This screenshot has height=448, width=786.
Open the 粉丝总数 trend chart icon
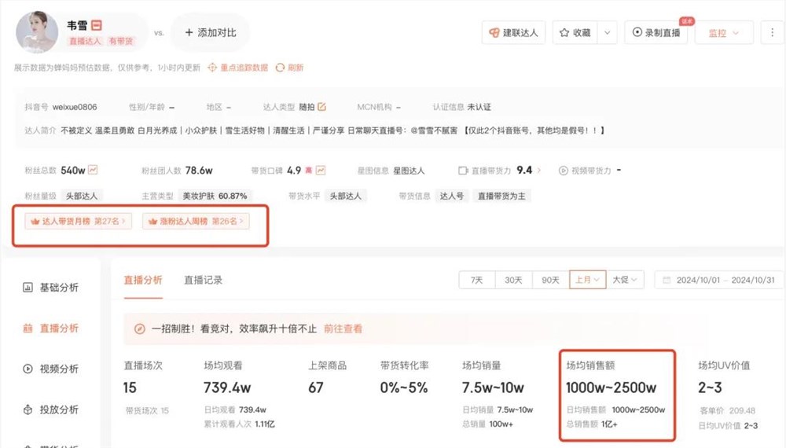pyautogui.click(x=93, y=170)
